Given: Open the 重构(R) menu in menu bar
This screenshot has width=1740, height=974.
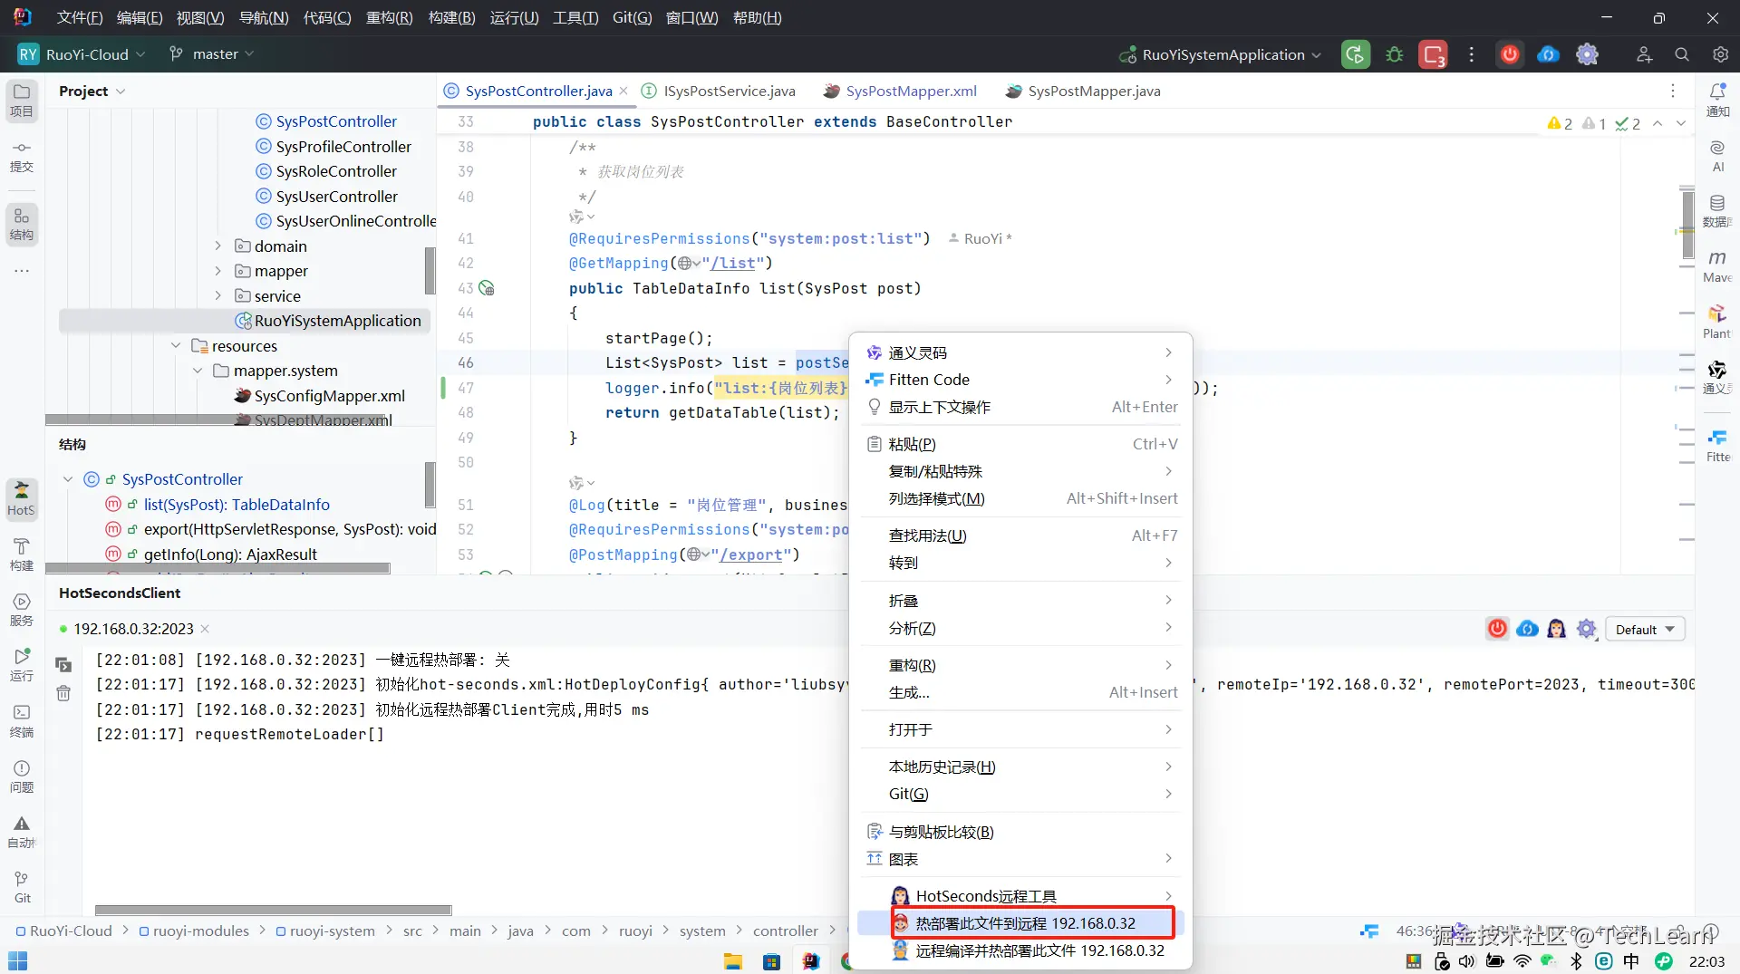Looking at the screenshot, I should pyautogui.click(x=389, y=18).
